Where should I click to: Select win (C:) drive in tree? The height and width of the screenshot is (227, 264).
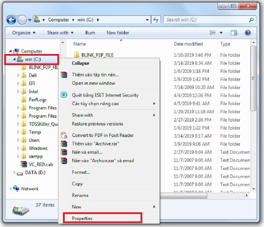[33, 59]
